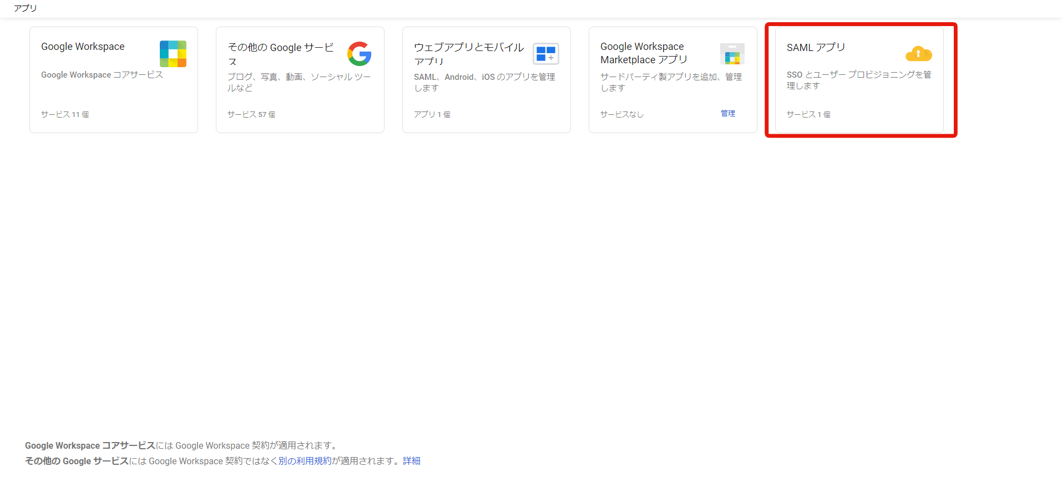Click 'サービスなし' text
Screen dimensions: 1062x482
(622, 114)
